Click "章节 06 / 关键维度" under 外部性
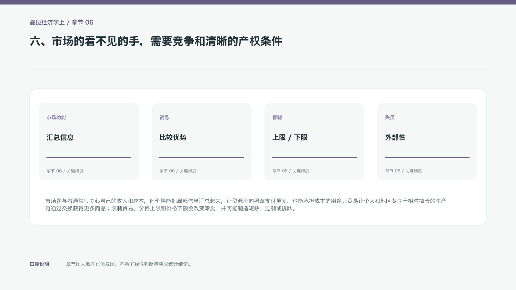516x290 pixels. [x=403, y=171]
